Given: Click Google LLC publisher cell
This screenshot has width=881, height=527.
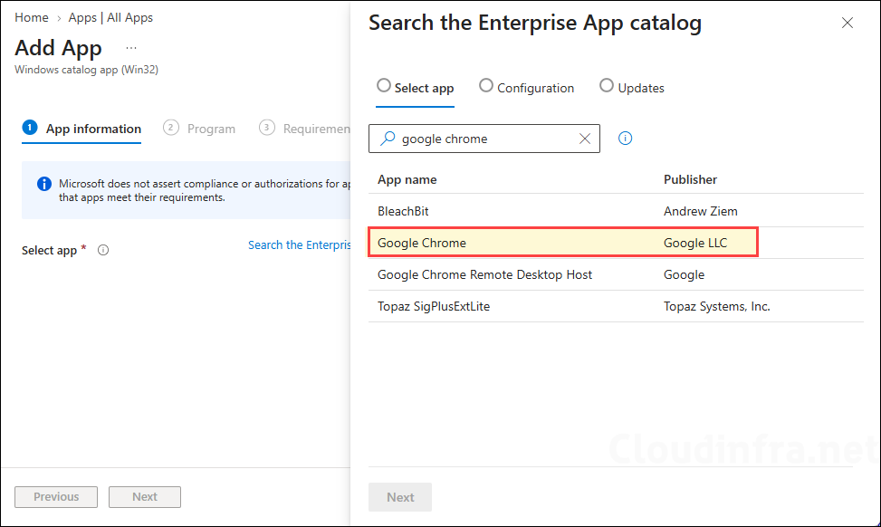Looking at the screenshot, I should [695, 243].
